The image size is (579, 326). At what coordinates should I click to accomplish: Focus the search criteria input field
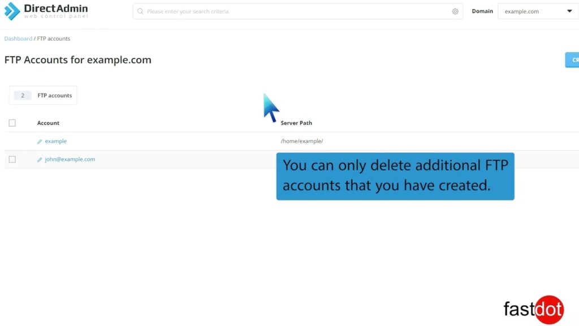point(297,11)
